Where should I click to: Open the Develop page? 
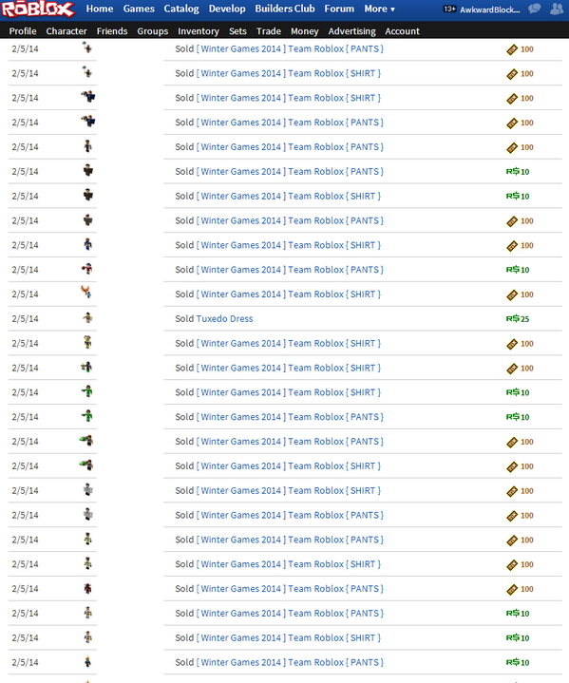(227, 9)
